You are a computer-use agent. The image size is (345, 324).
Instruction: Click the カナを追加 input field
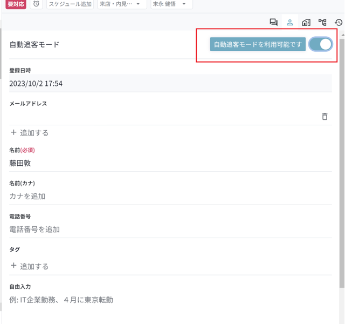click(x=170, y=197)
